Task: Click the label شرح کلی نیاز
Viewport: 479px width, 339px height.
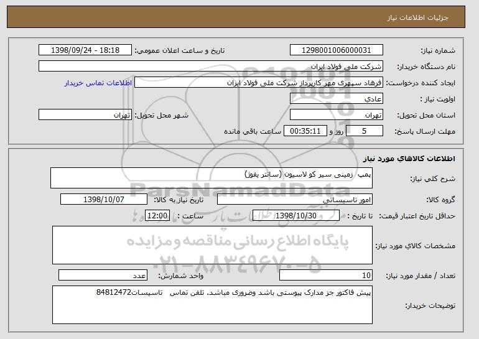Action: tap(432, 179)
